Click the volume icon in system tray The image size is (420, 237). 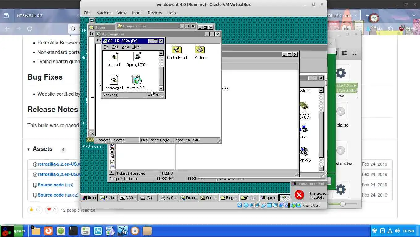click(397, 231)
